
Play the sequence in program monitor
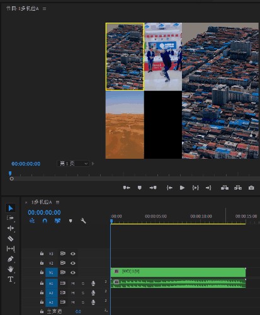[182, 188]
